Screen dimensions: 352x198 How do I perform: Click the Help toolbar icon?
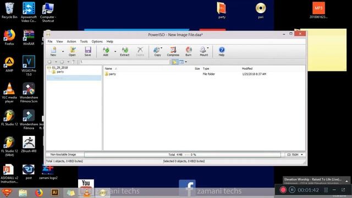(222, 51)
